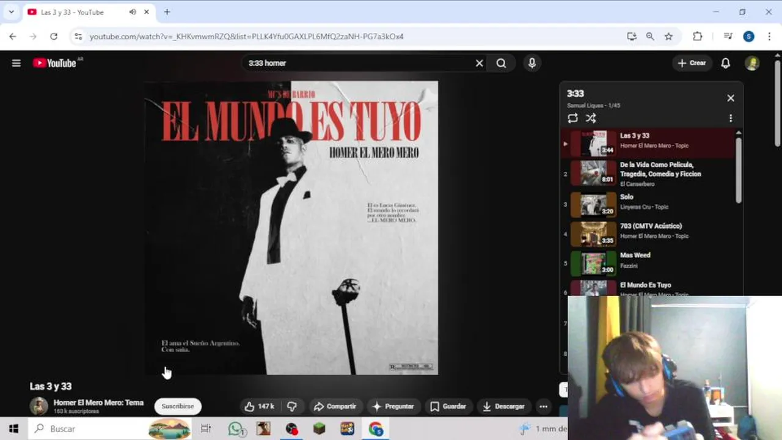Image resolution: width=782 pixels, height=440 pixels.
Task: Focus the browser address bar
Action: pos(351,37)
